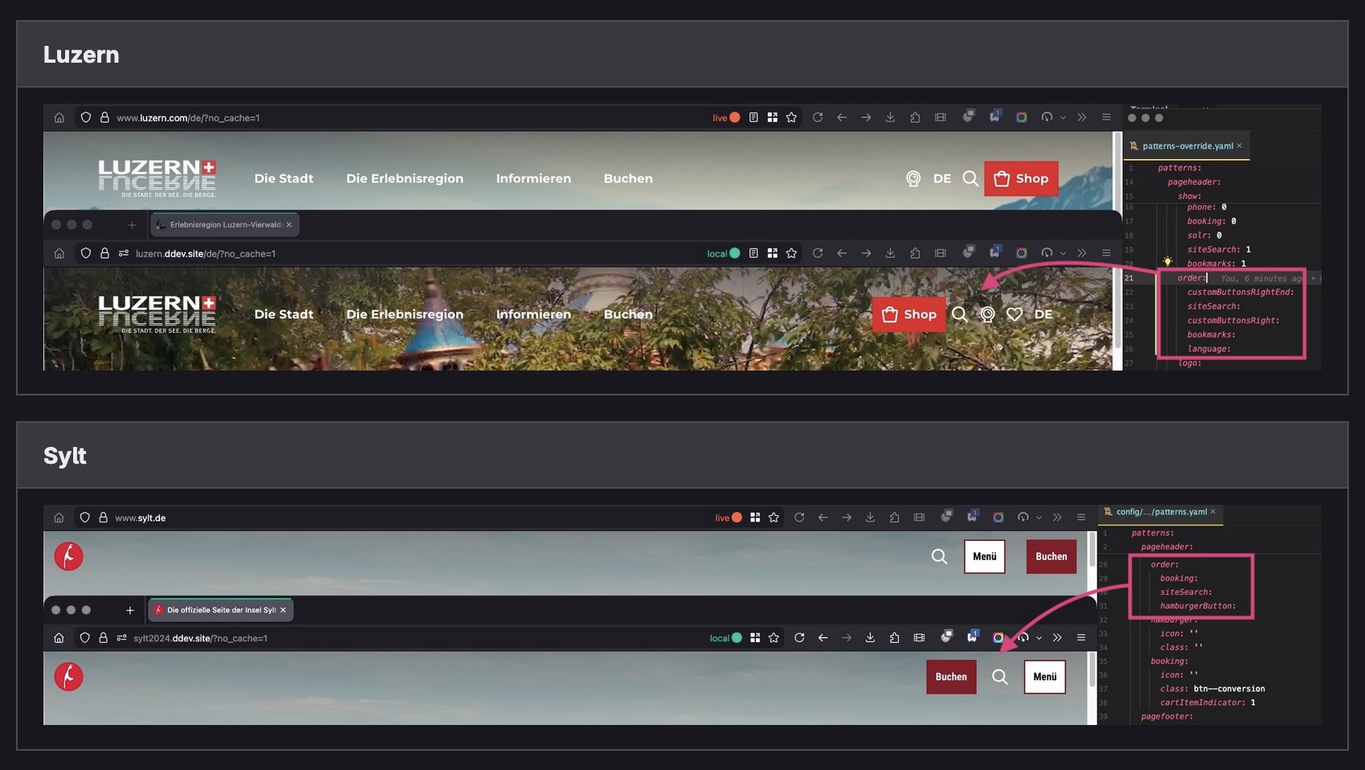Click the red Sylt logo on www.sylt.de
The height and width of the screenshot is (770, 1365).
coord(68,556)
